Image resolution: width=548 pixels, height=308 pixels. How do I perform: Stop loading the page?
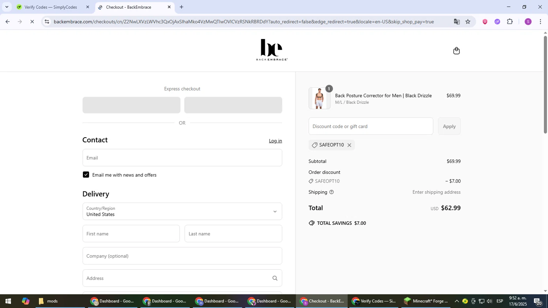32,22
